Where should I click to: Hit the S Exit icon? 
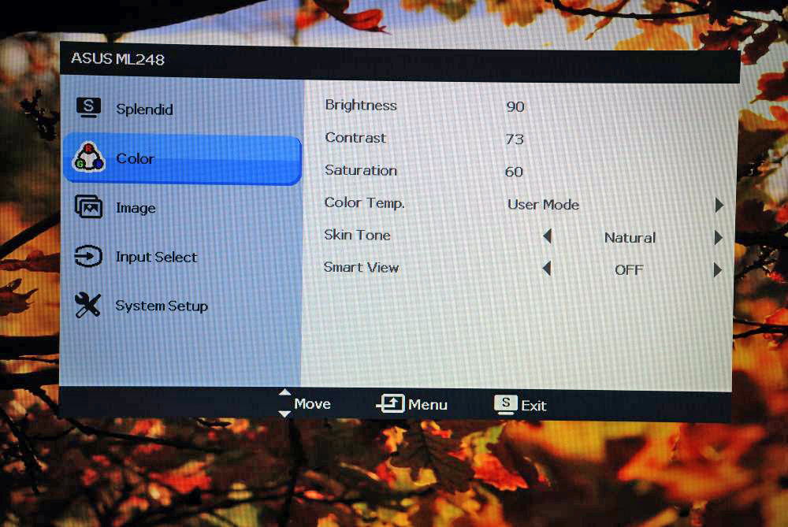[x=506, y=404]
